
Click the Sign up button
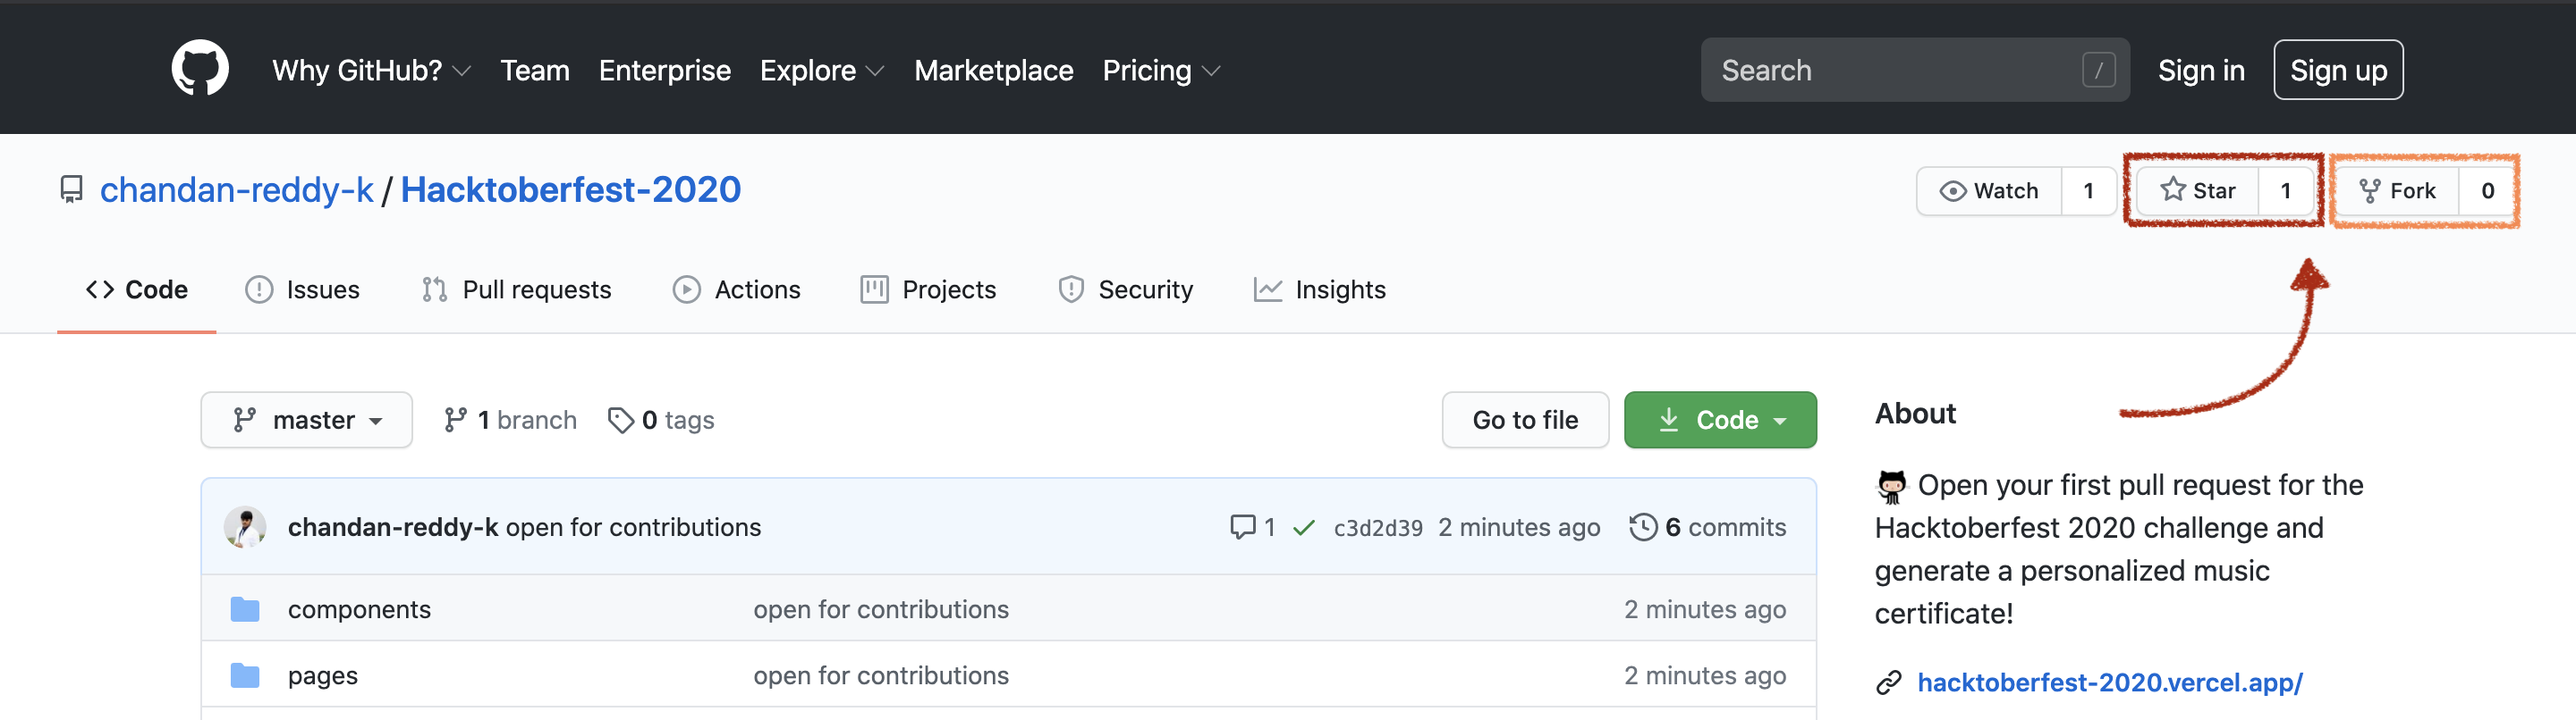(2338, 70)
